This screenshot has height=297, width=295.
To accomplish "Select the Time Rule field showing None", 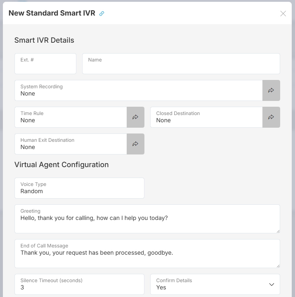I will (x=71, y=117).
